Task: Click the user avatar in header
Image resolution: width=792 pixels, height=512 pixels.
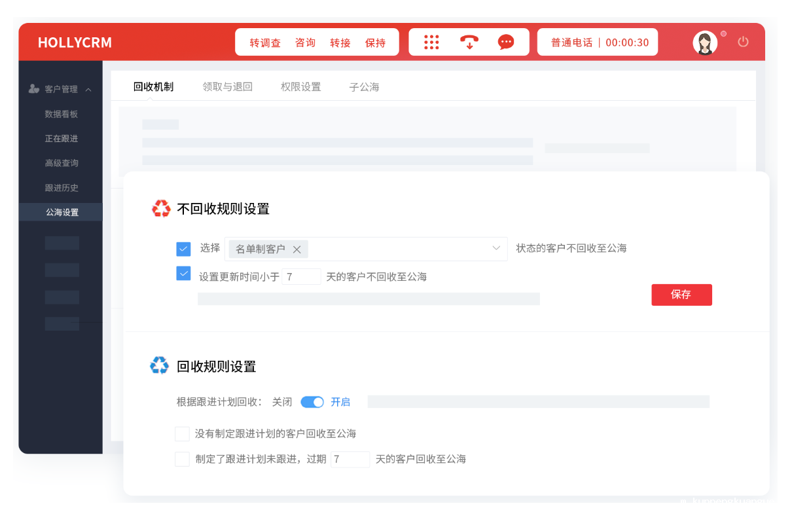Action: (x=705, y=43)
